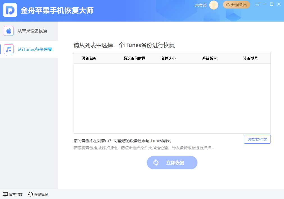Image resolution: width=284 pixels, height=199 pixels.
Task: Click the 开通会员 membership button
Action: [236, 5]
